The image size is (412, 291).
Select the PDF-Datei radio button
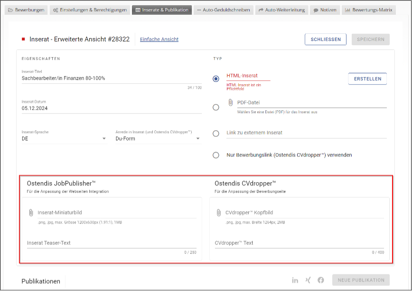pos(216,107)
